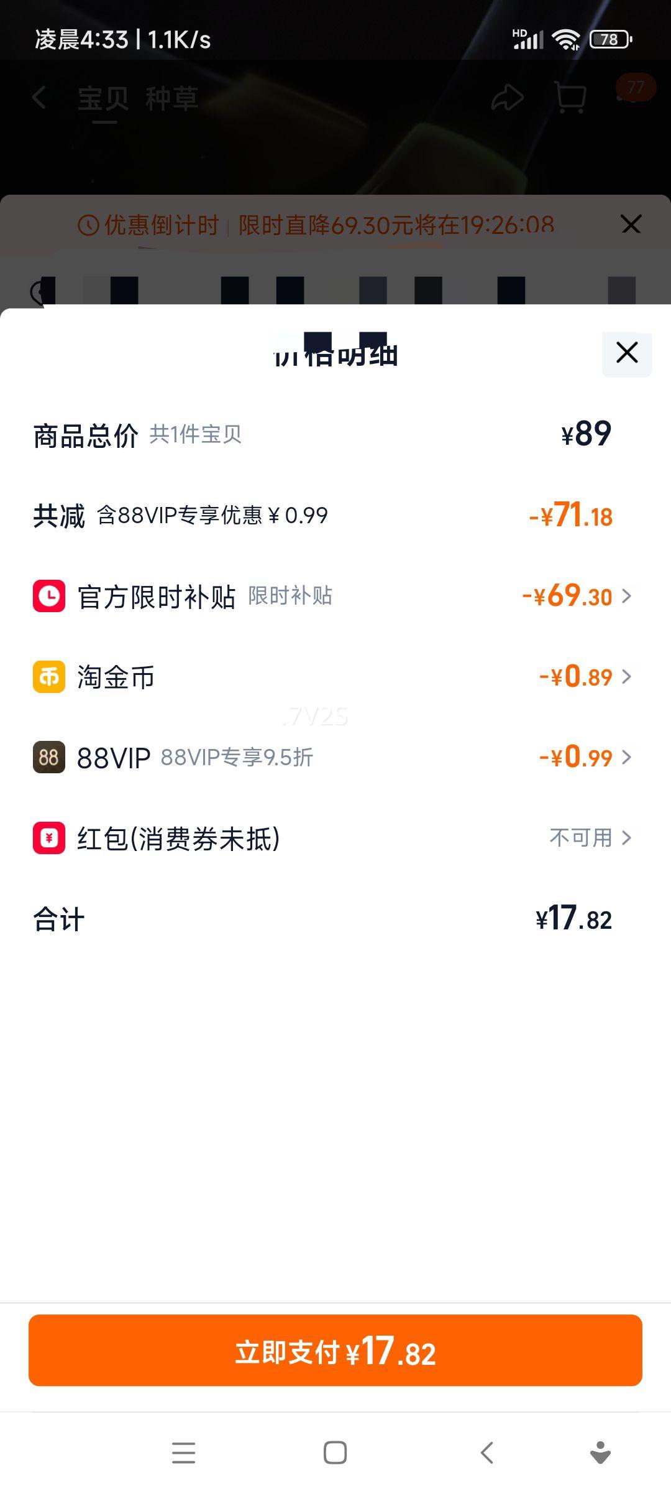Expand the 88VIP discount details

pos(626,757)
